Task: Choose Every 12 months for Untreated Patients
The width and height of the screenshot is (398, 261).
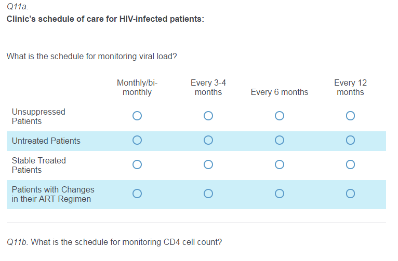Action: point(350,140)
